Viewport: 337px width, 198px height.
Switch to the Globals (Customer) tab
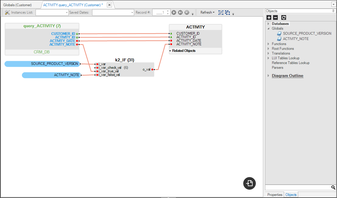pyautogui.click(x=17, y=5)
